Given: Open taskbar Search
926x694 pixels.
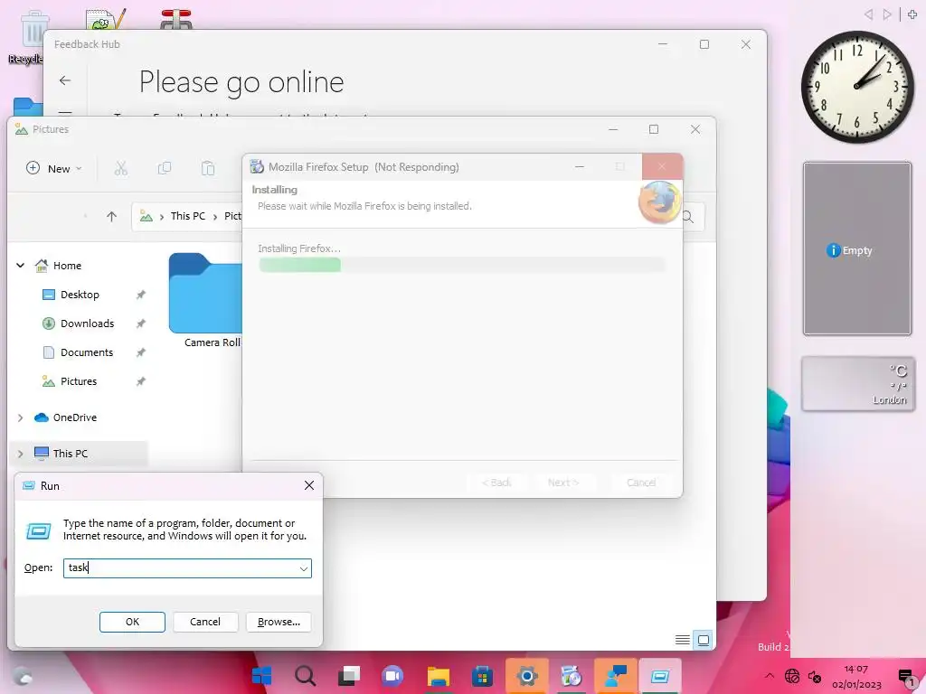Looking at the screenshot, I should tap(306, 676).
